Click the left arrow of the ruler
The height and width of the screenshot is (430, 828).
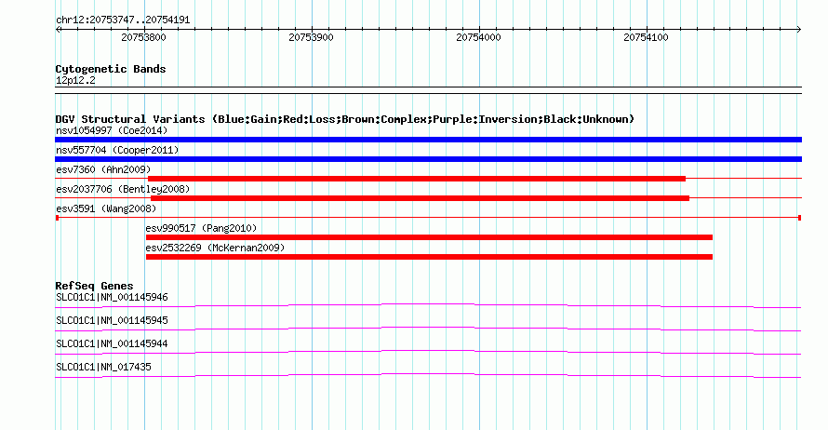tap(58, 30)
